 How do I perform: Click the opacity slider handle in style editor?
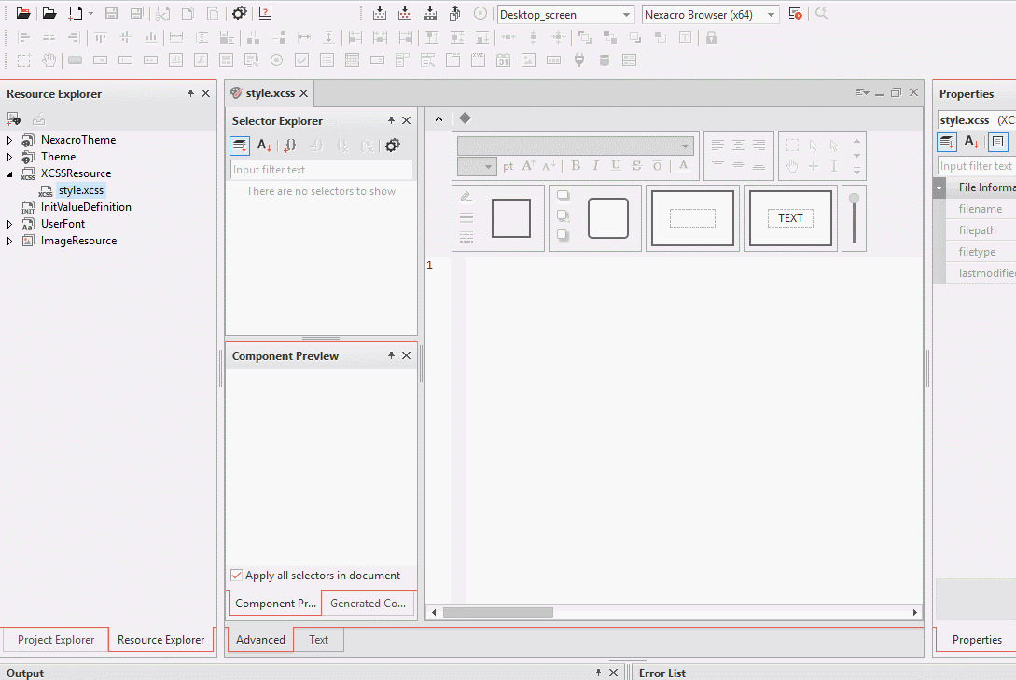point(854,198)
